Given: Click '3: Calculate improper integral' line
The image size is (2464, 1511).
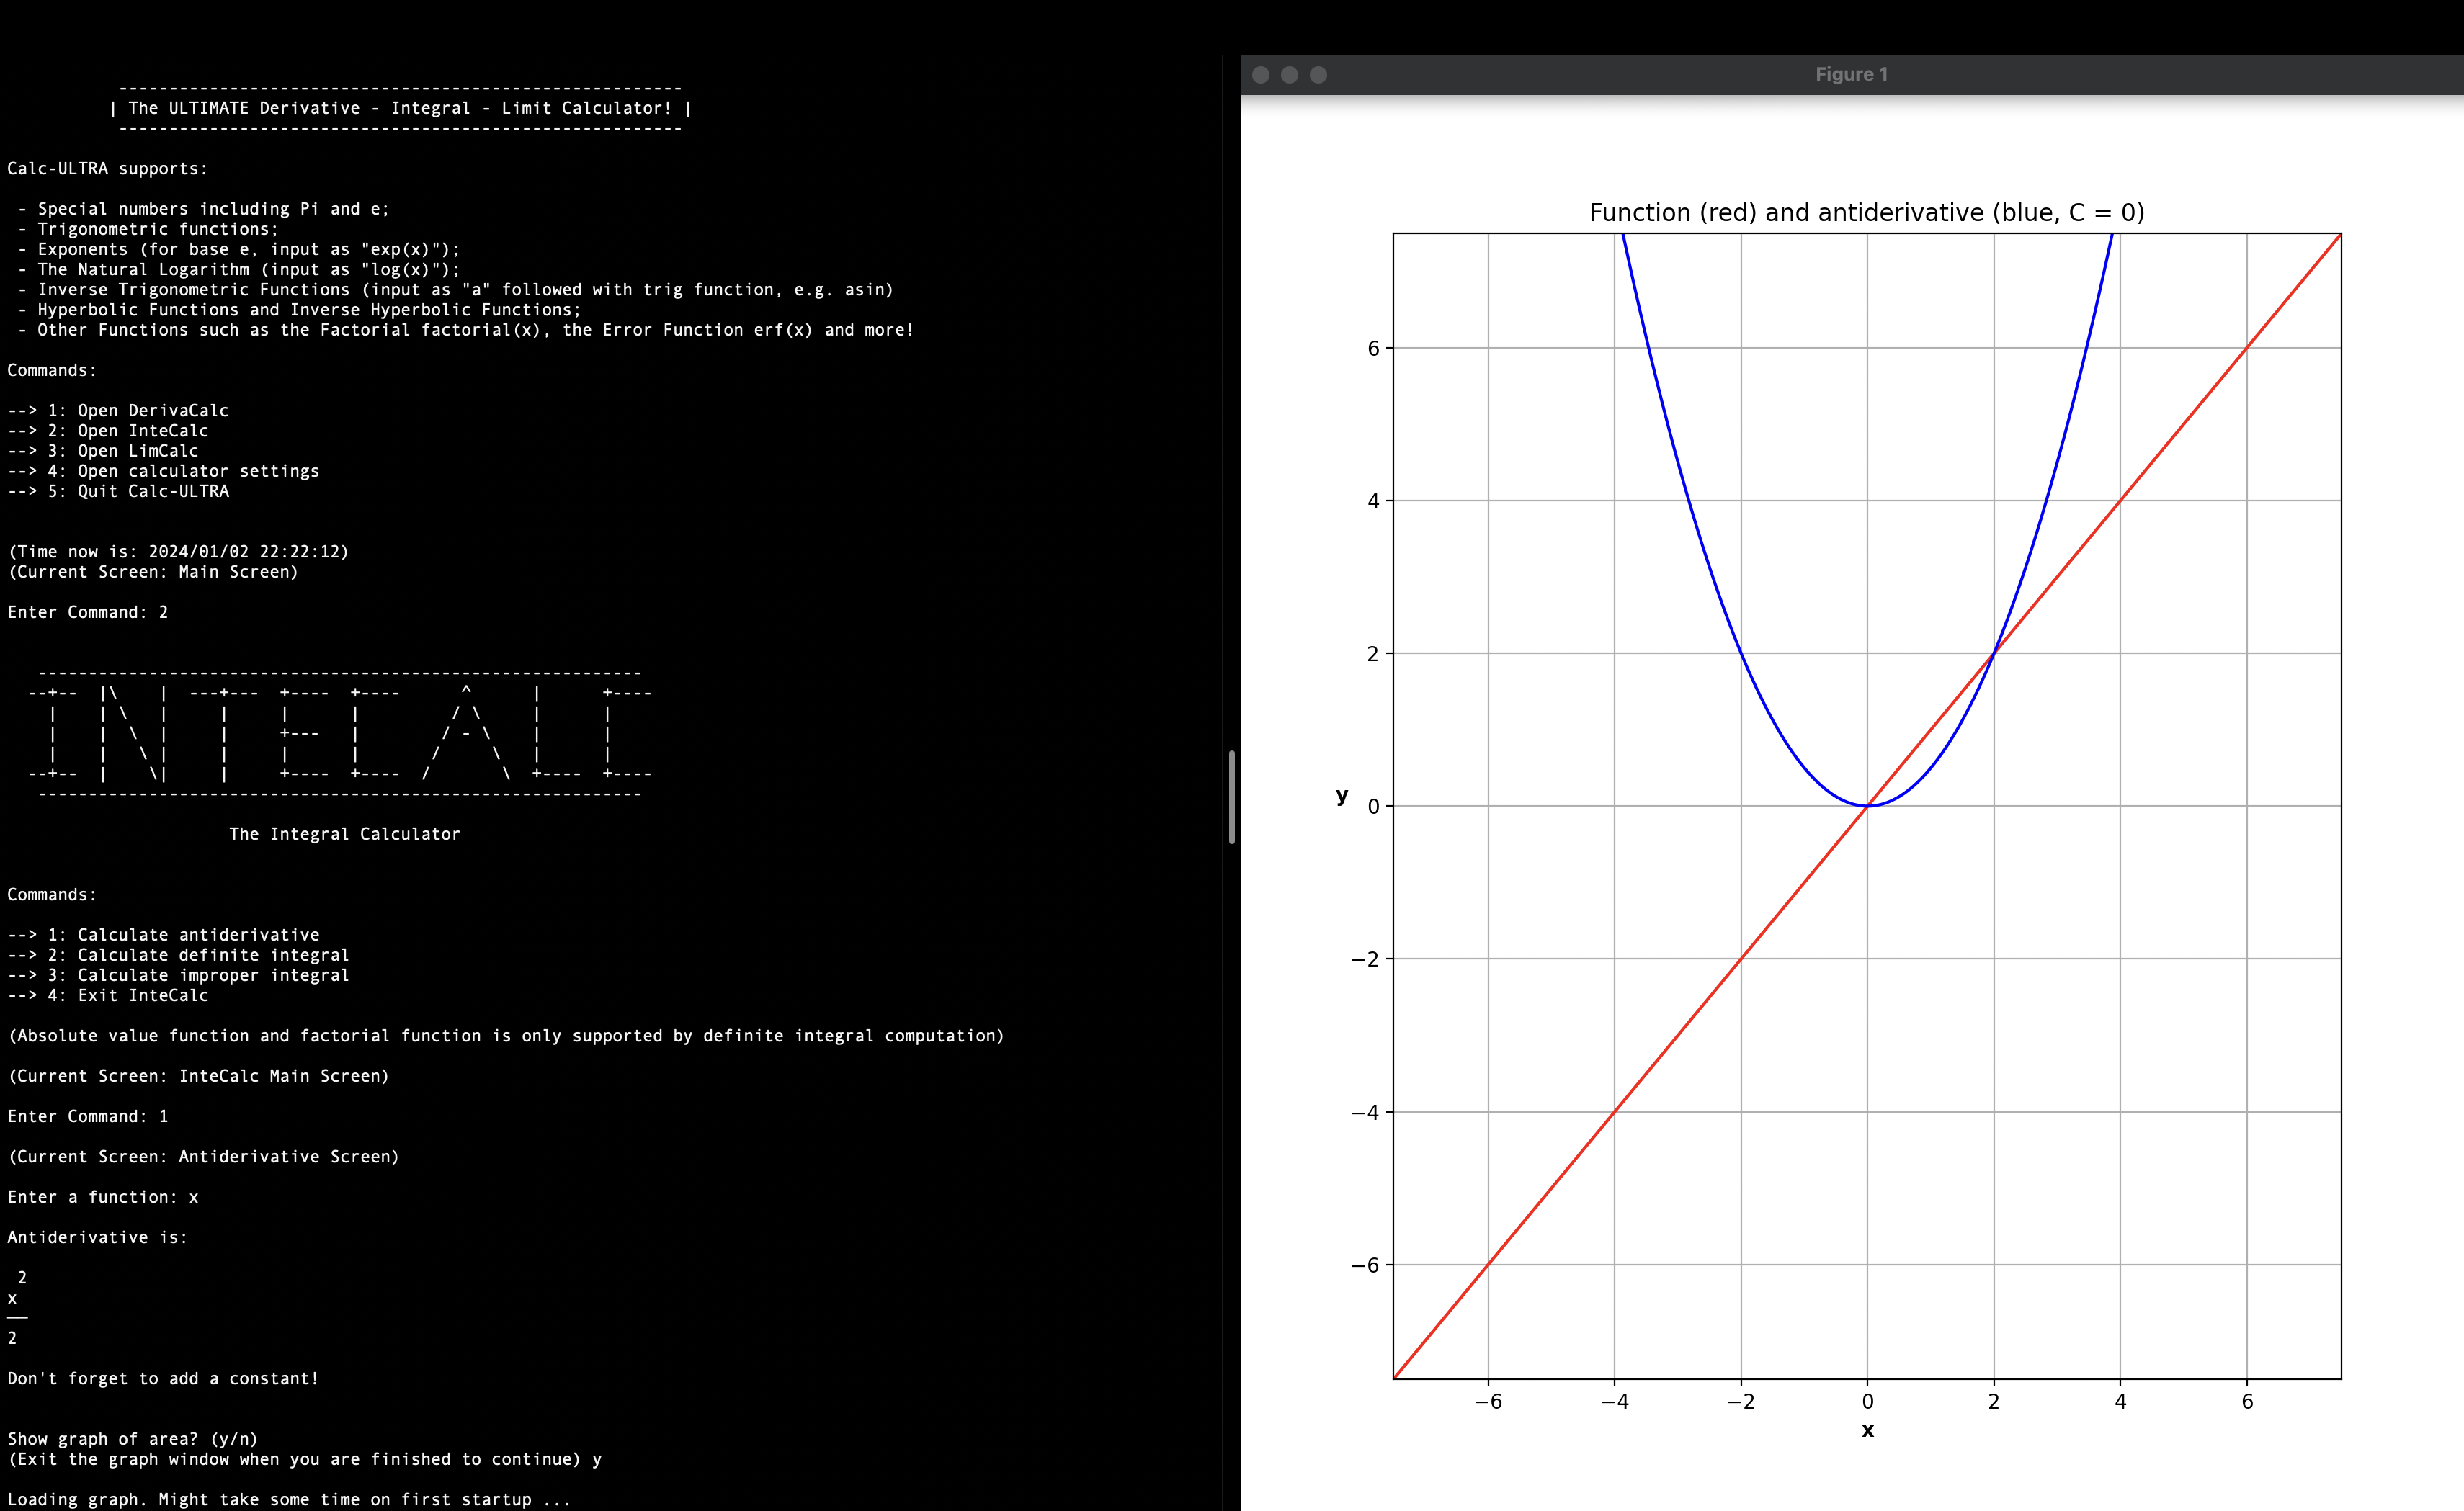Looking at the screenshot, I should tap(178, 975).
